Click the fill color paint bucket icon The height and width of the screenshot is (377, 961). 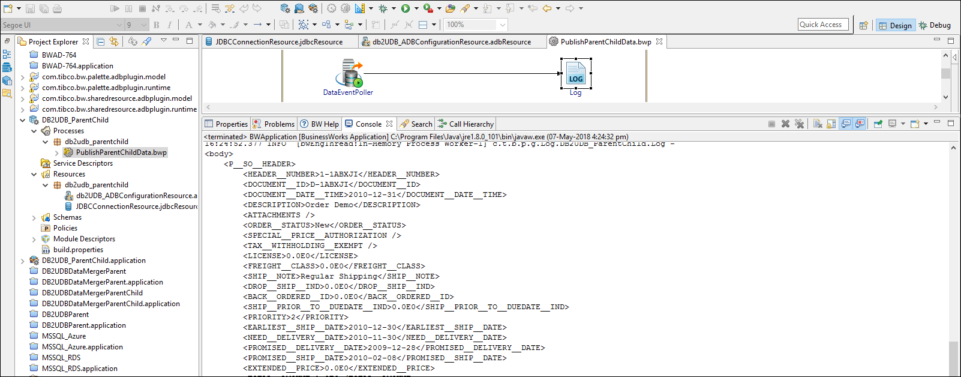point(212,25)
